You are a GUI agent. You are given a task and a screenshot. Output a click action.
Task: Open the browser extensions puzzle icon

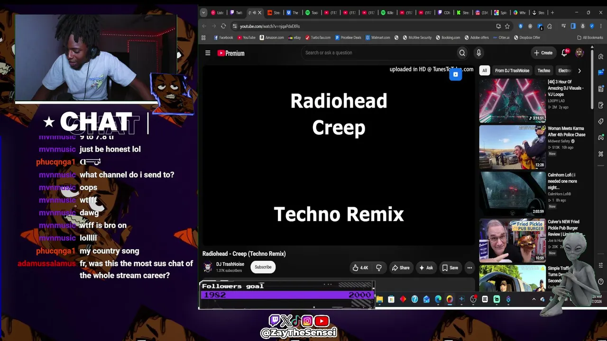(550, 26)
